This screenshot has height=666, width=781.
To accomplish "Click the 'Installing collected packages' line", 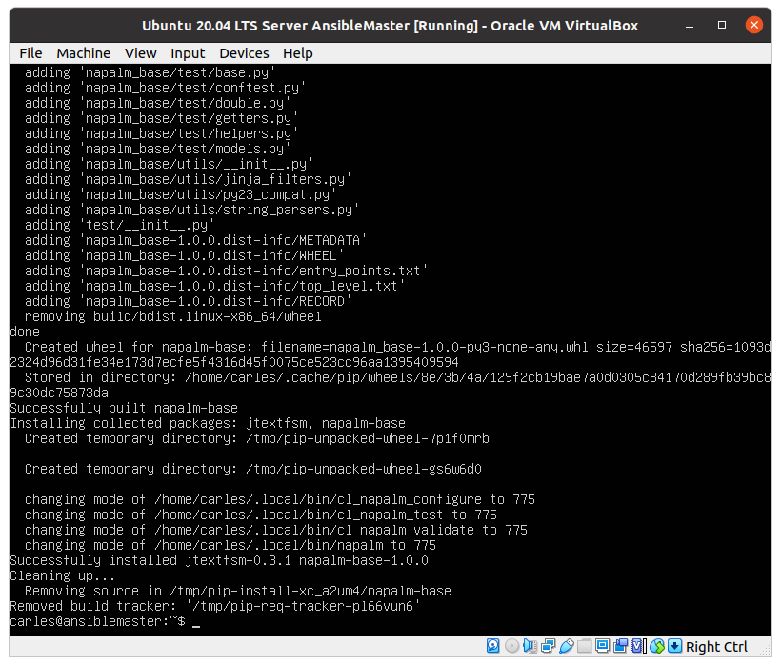I will [208, 423].
